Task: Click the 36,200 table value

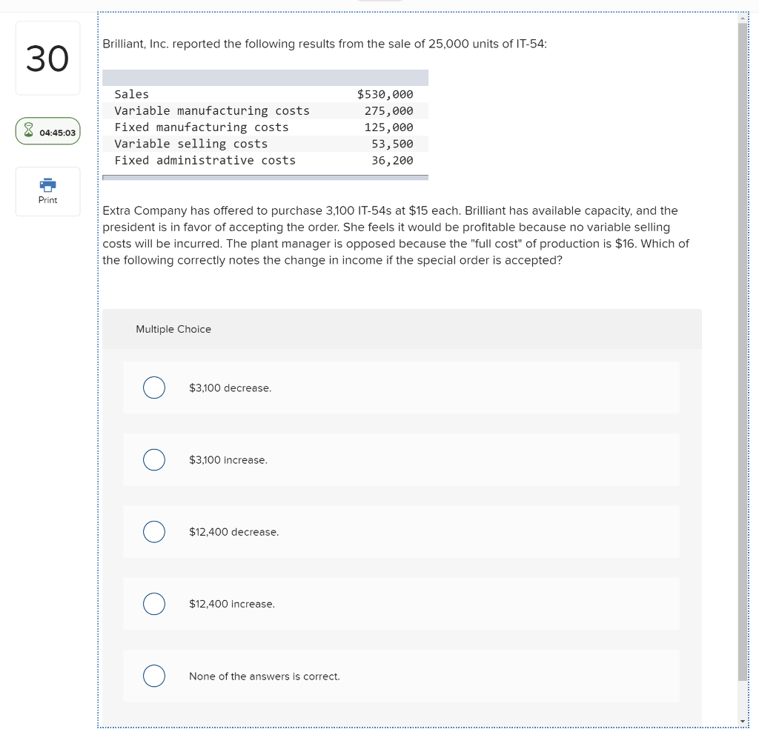Action: [392, 160]
